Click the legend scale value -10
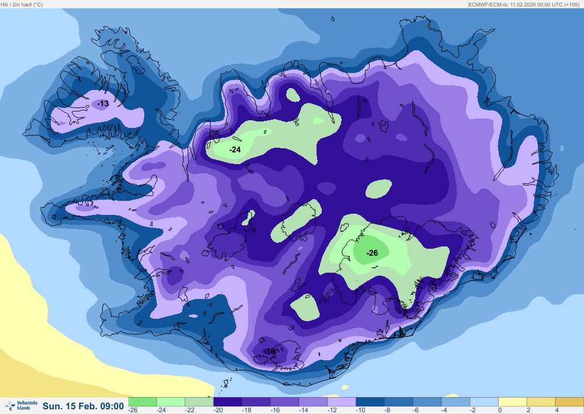 click(360, 410)
